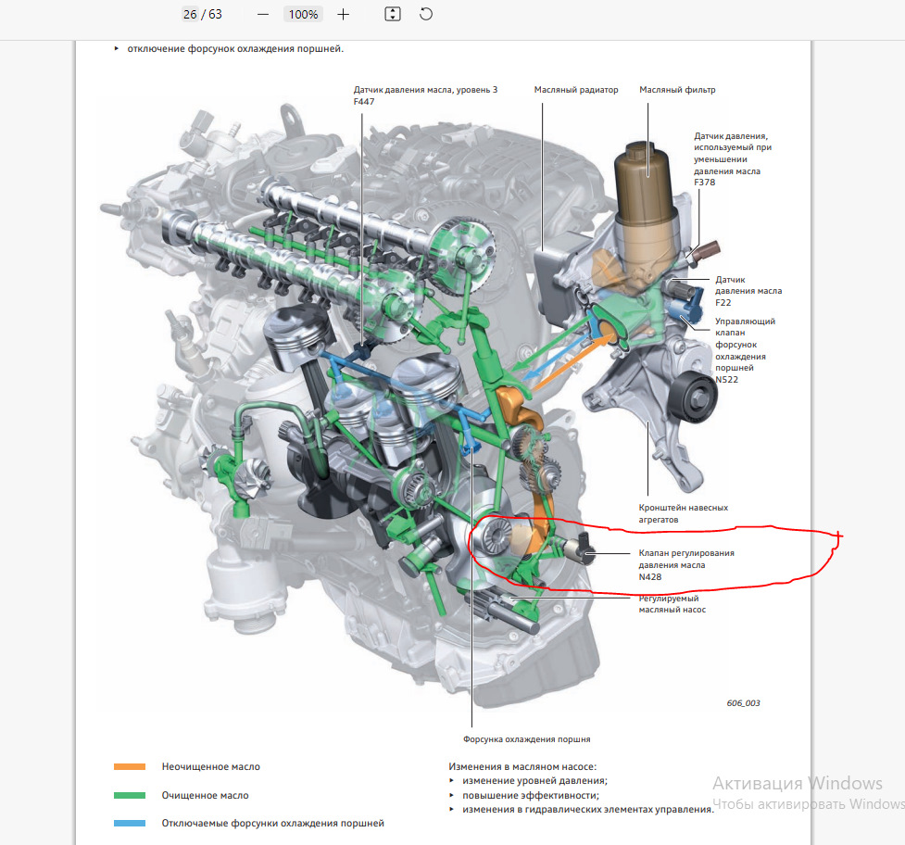Click the Масляный фильтр label
905x845 pixels.
tap(677, 90)
